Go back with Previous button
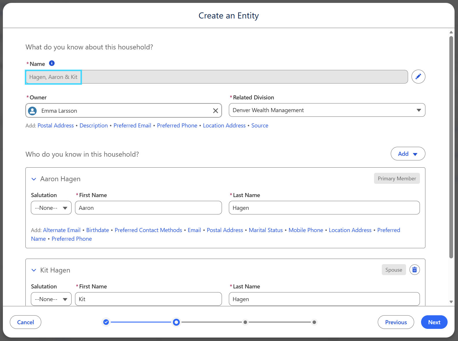Screen dimensions: 458x341 396,322
